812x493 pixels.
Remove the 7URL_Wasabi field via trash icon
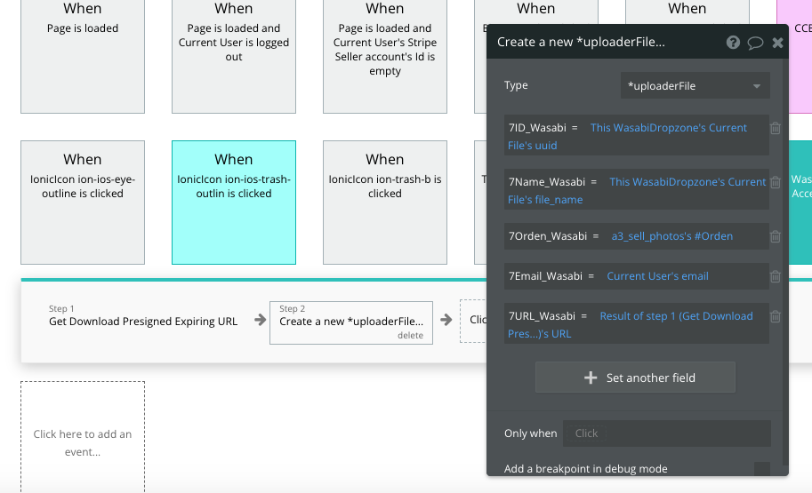point(776,316)
